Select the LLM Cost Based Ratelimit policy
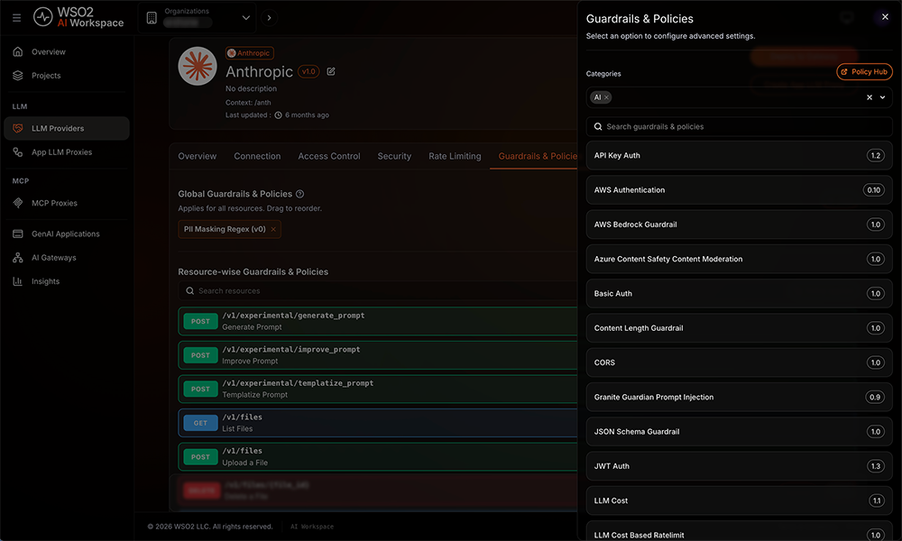Image resolution: width=902 pixels, height=541 pixels. (740, 531)
